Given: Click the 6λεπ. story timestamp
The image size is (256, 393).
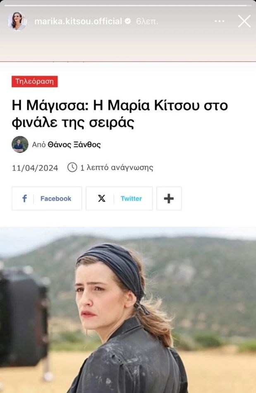Looking at the screenshot, I should 147,22.
